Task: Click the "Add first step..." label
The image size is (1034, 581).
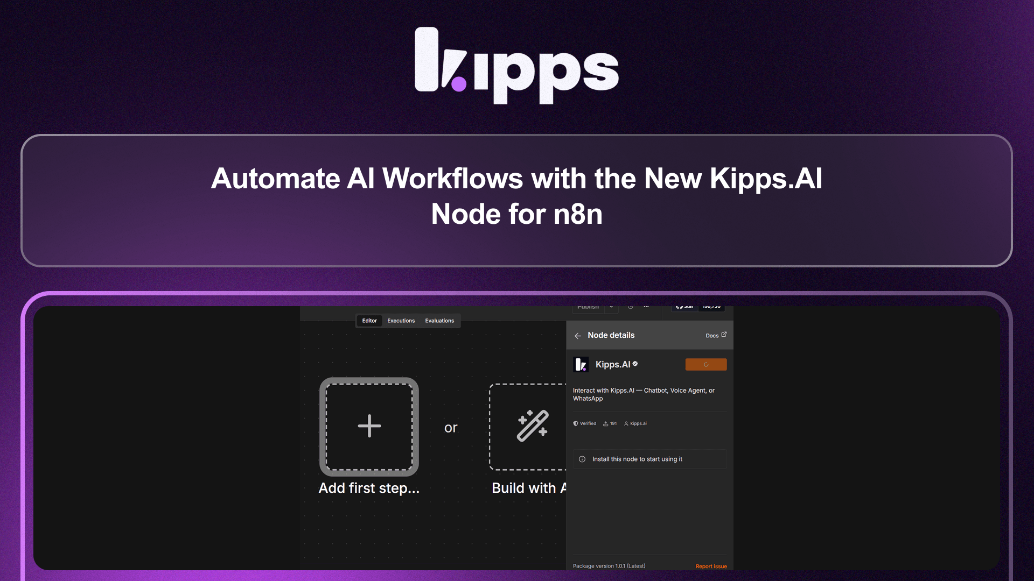Action: 369,488
